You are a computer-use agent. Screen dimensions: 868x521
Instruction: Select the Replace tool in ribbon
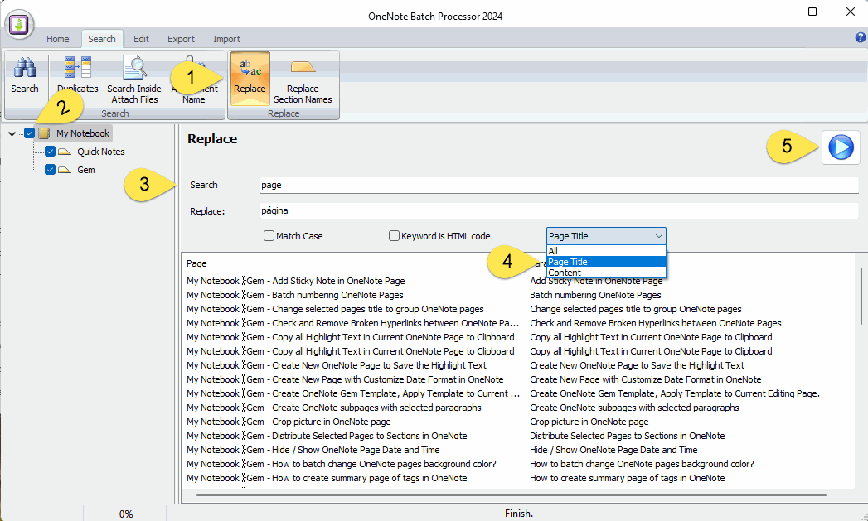250,78
